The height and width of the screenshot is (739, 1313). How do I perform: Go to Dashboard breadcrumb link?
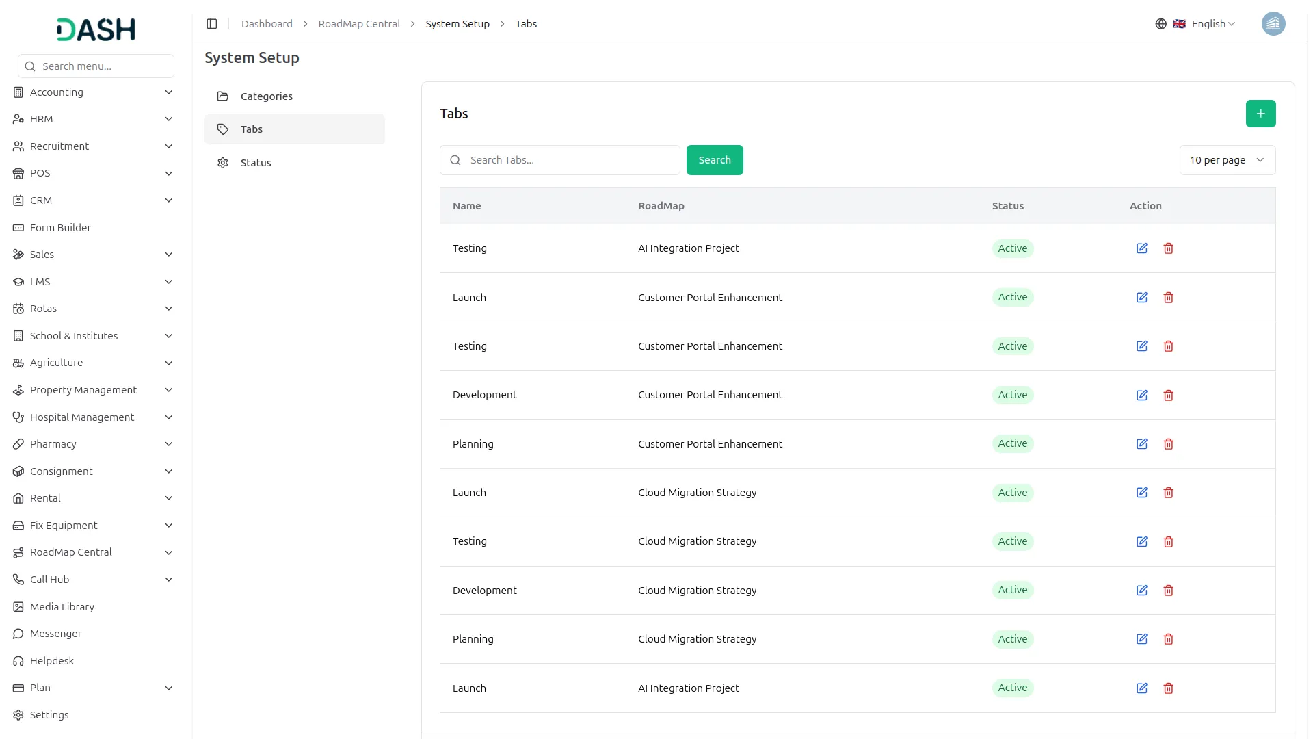click(267, 24)
